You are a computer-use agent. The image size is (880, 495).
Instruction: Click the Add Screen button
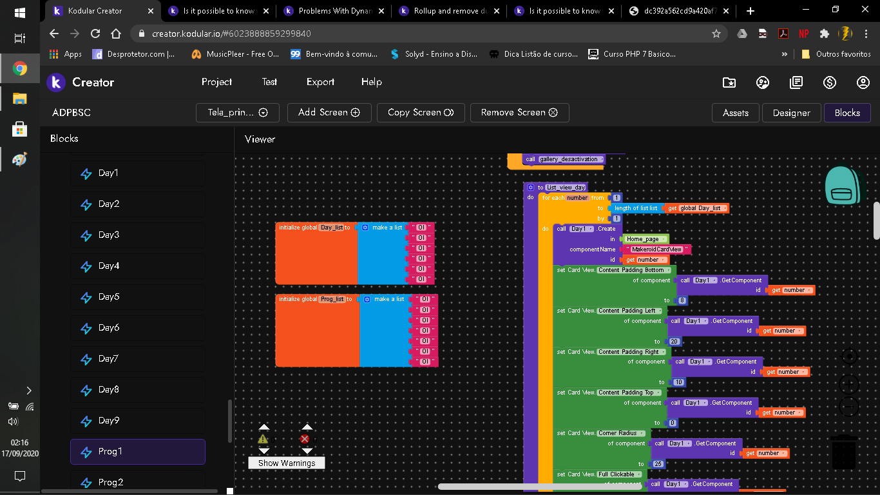[329, 112]
